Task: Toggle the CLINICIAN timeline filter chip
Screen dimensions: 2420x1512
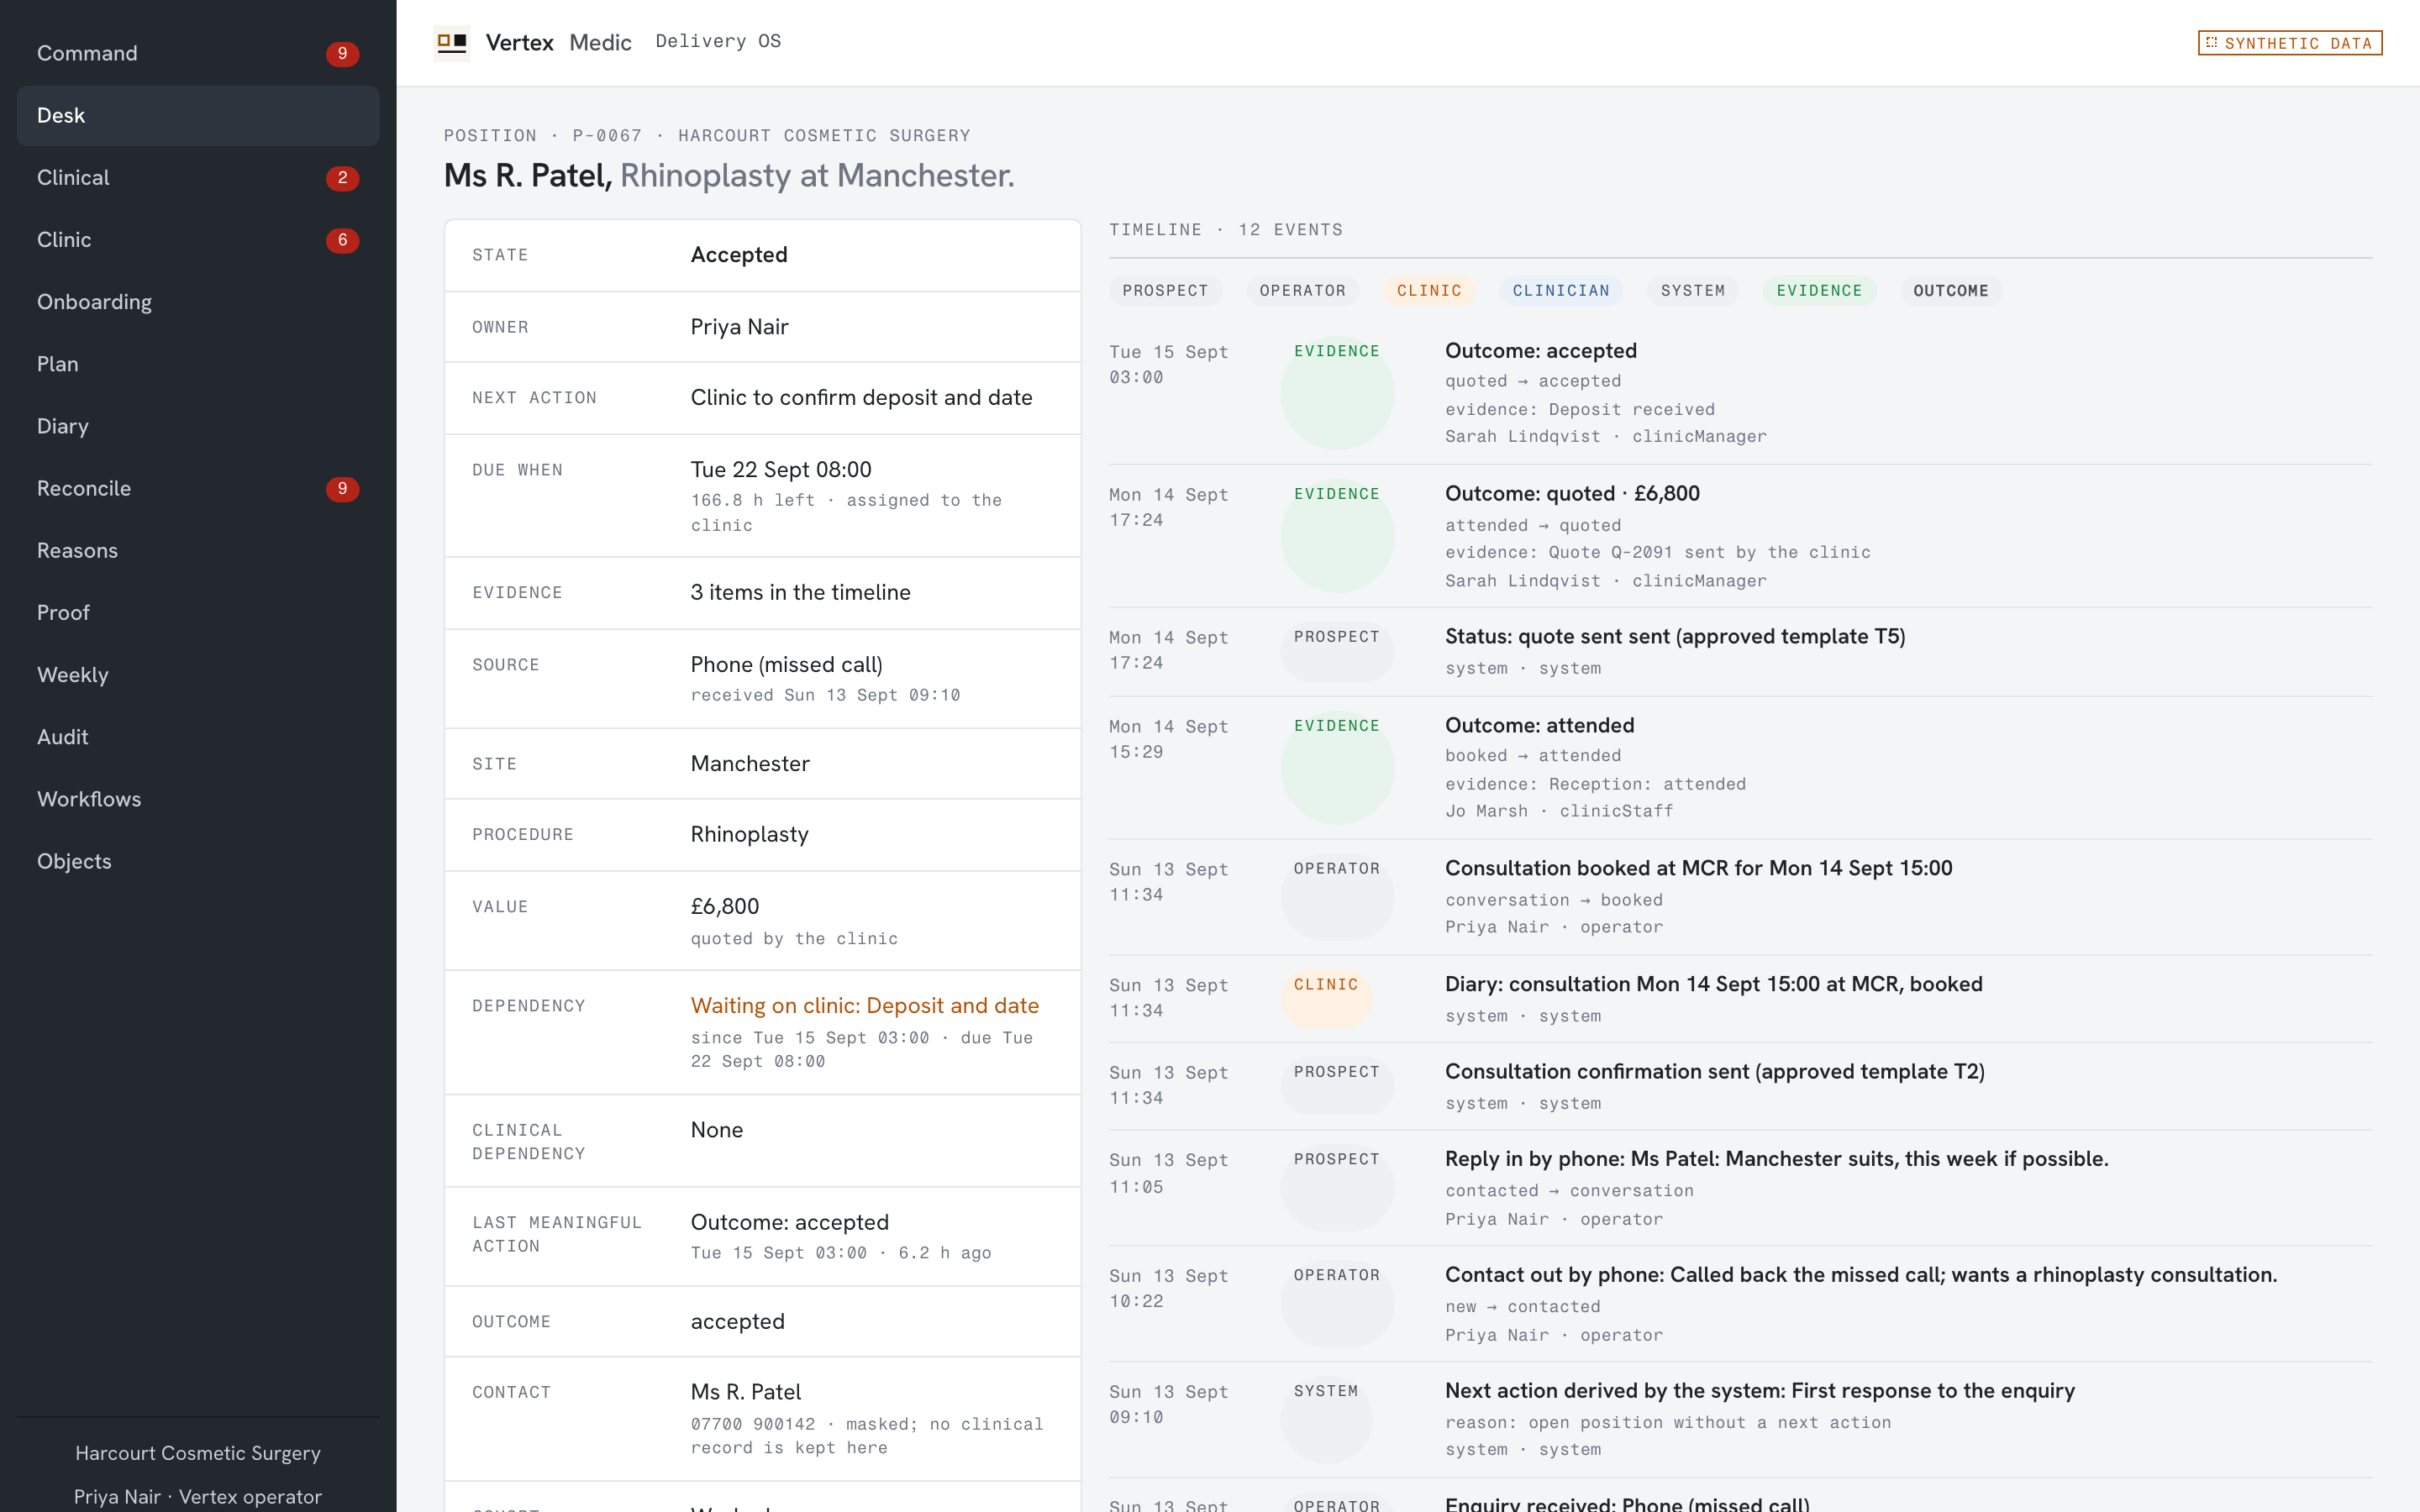Action: coord(1561,291)
